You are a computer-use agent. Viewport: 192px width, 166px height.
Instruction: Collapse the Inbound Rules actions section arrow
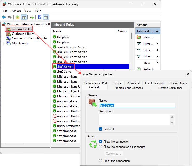coord(157,31)
